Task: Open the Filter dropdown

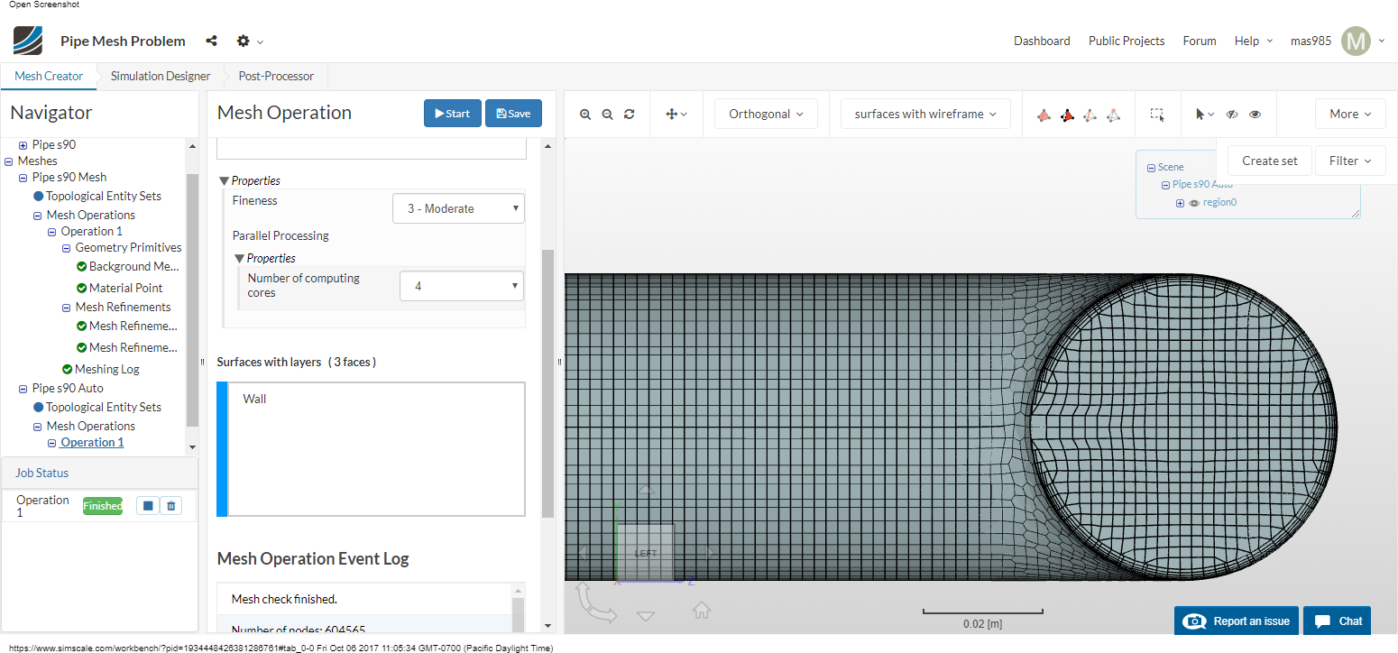Action: point(1350,161)
